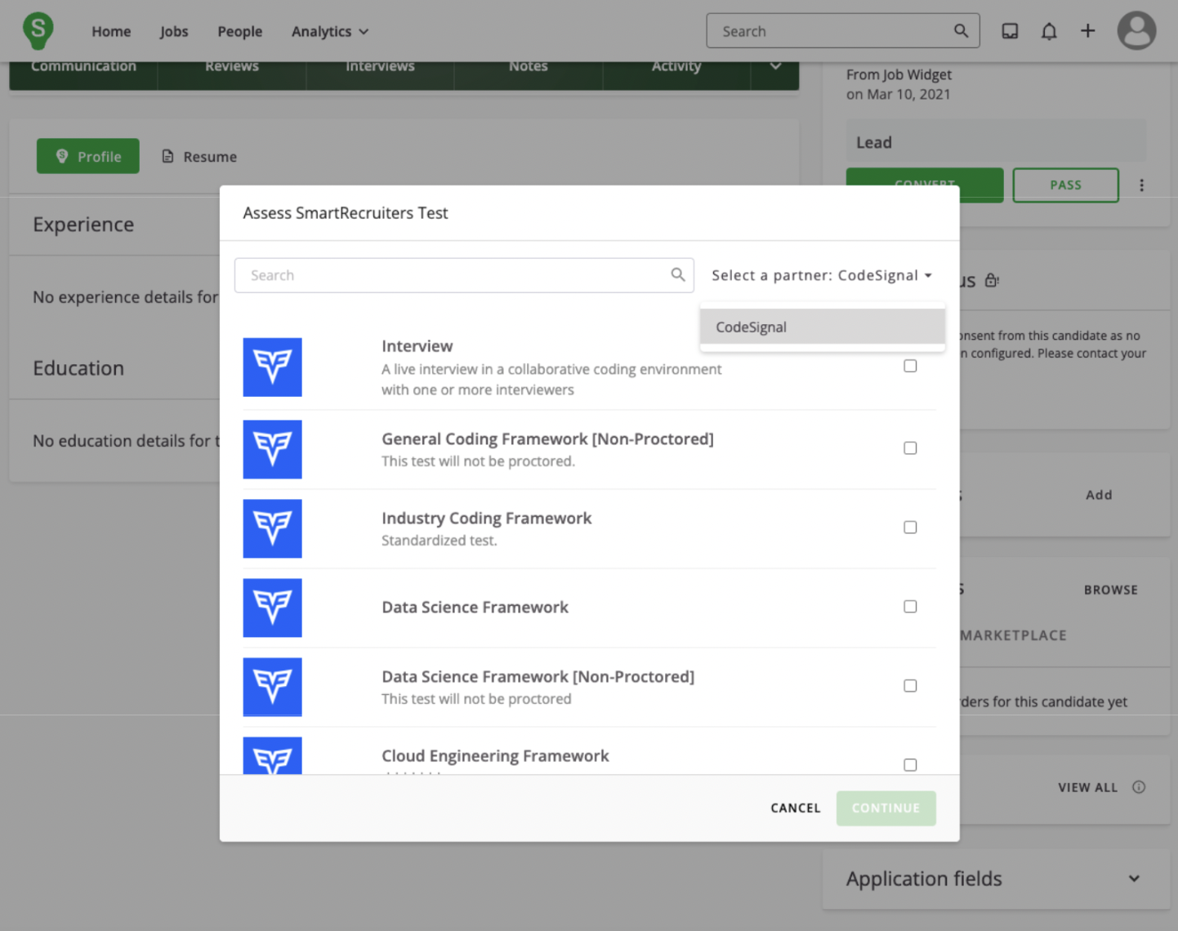Screen dimensions: 1178x931
Task: Open the notifications bell icon
Action: coord(1049,31)
